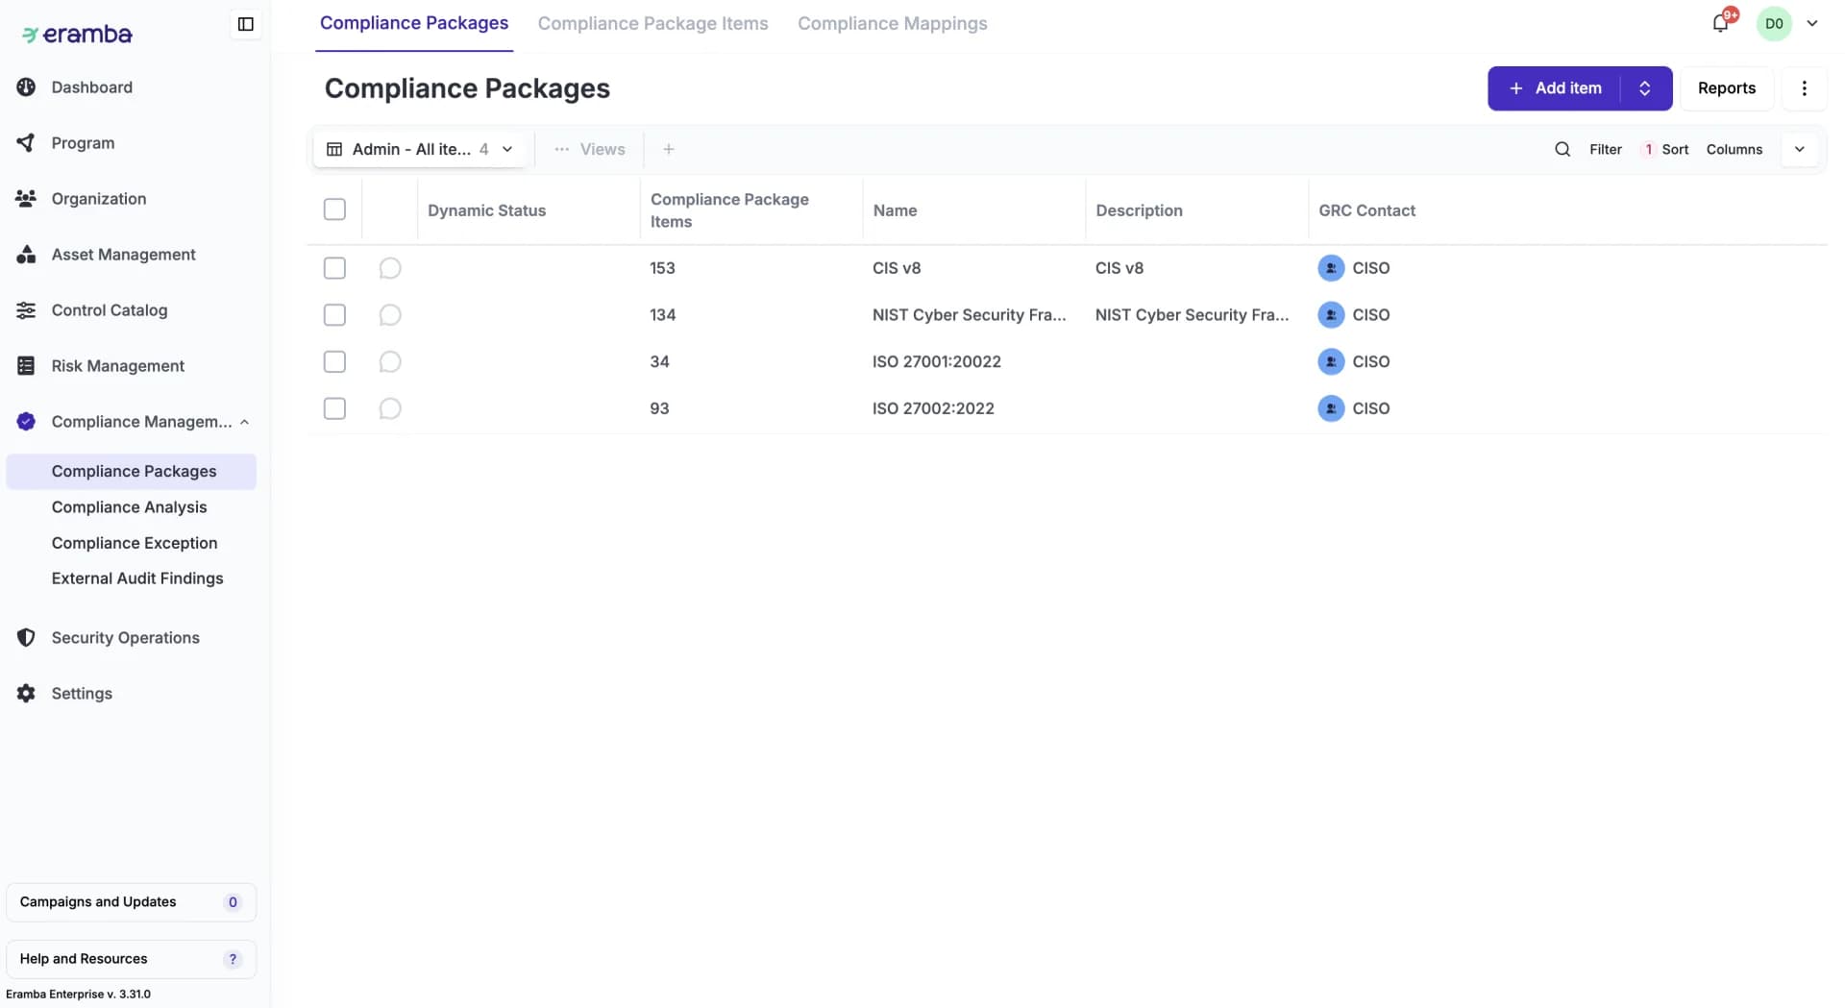Open Compliance Analysis in sidebar
The height and width of the screenshot is (1008, 1845).
[x=129, y=507]
